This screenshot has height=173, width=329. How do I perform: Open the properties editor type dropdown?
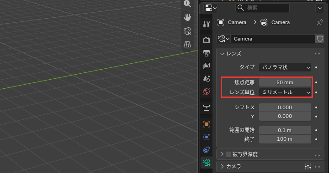click(211, 8)
